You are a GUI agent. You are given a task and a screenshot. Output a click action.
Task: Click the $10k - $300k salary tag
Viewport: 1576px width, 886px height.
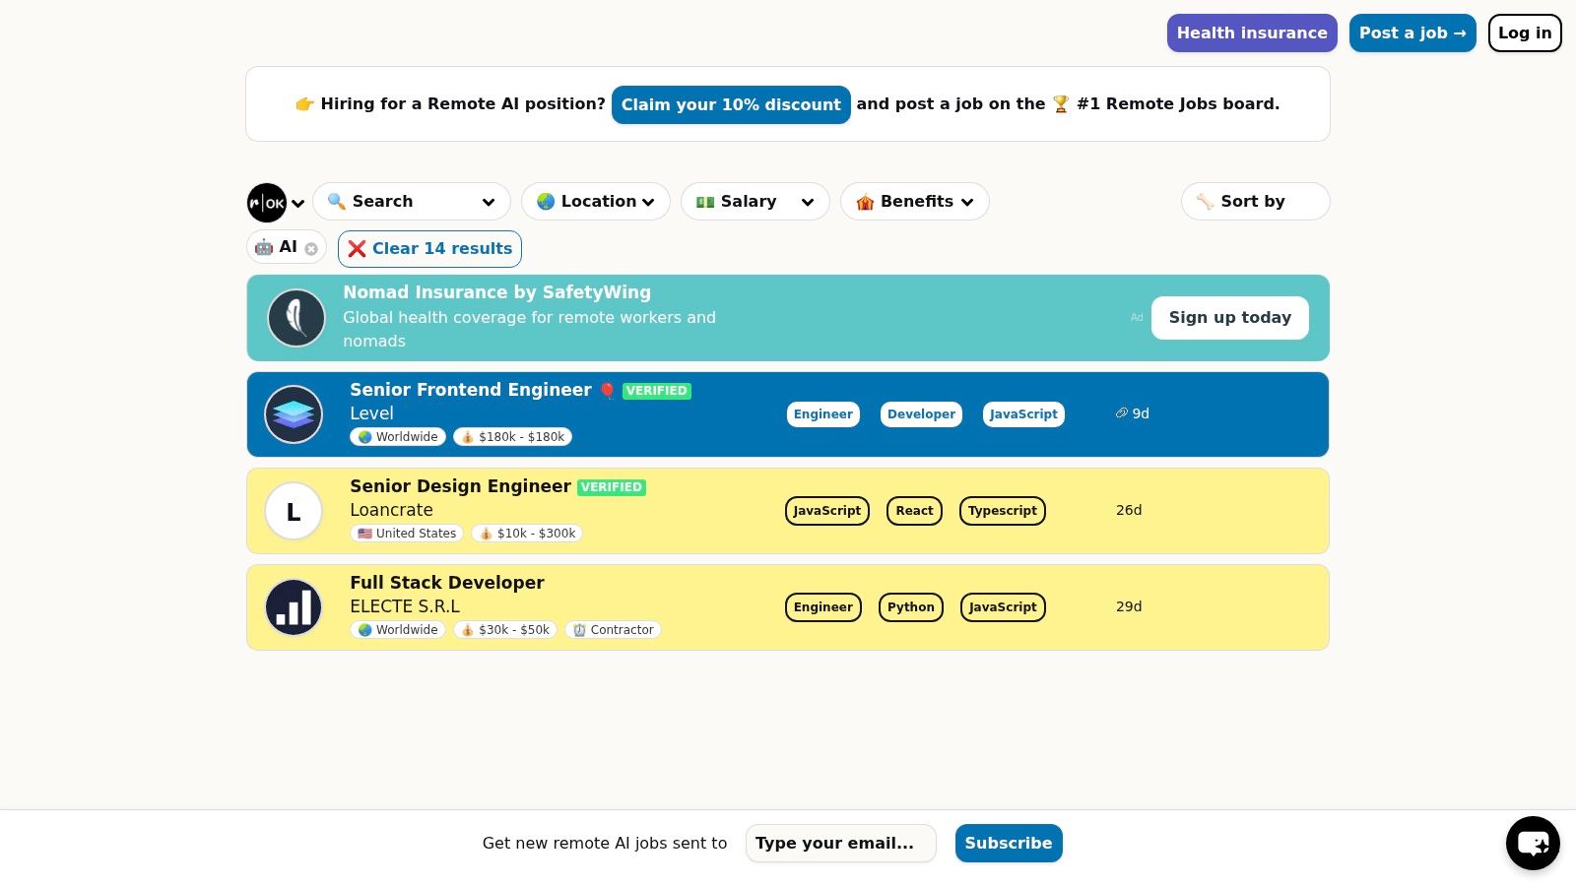(x=527, y=534)
